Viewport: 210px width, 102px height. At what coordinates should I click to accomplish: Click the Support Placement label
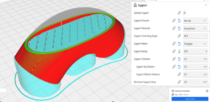(142, 28)
